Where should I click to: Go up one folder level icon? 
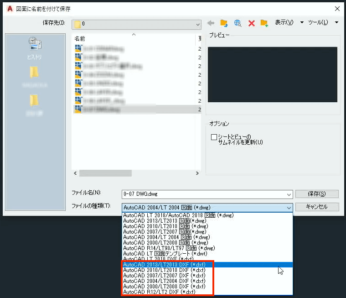pyautogui.click(x=224, y=23)
